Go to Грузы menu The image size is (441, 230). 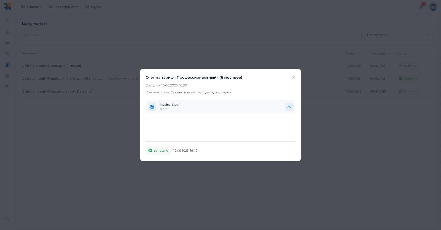(x=93, y=7)
